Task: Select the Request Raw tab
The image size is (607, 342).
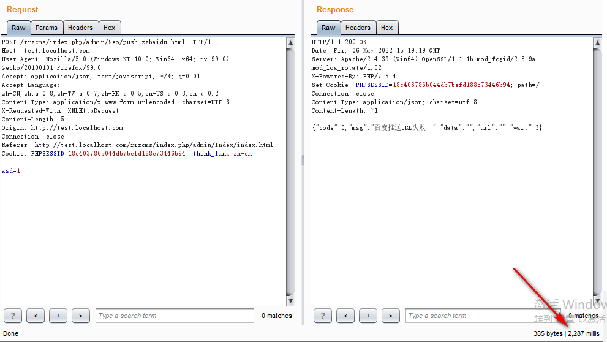Action: coord(18,28)
